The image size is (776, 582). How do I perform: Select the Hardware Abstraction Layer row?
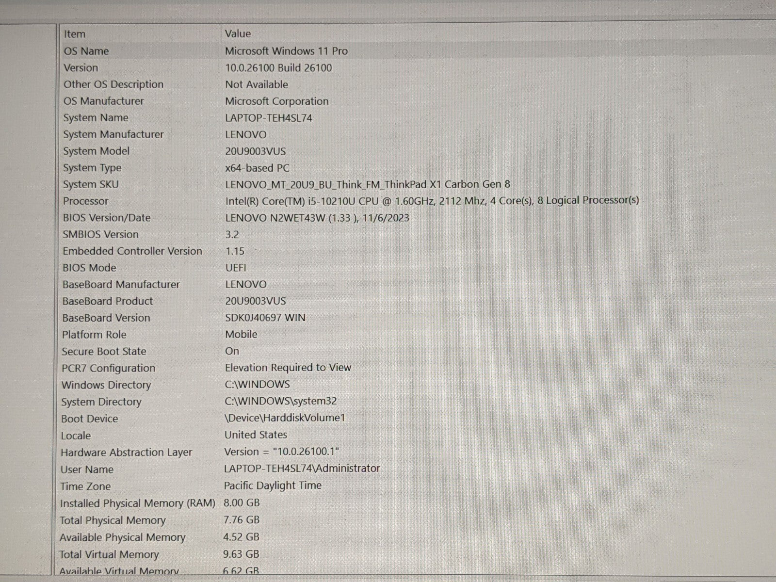click(126, 453)
